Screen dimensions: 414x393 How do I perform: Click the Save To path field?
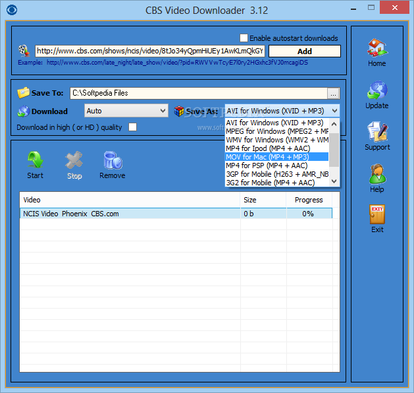click(x=199, y=93)
